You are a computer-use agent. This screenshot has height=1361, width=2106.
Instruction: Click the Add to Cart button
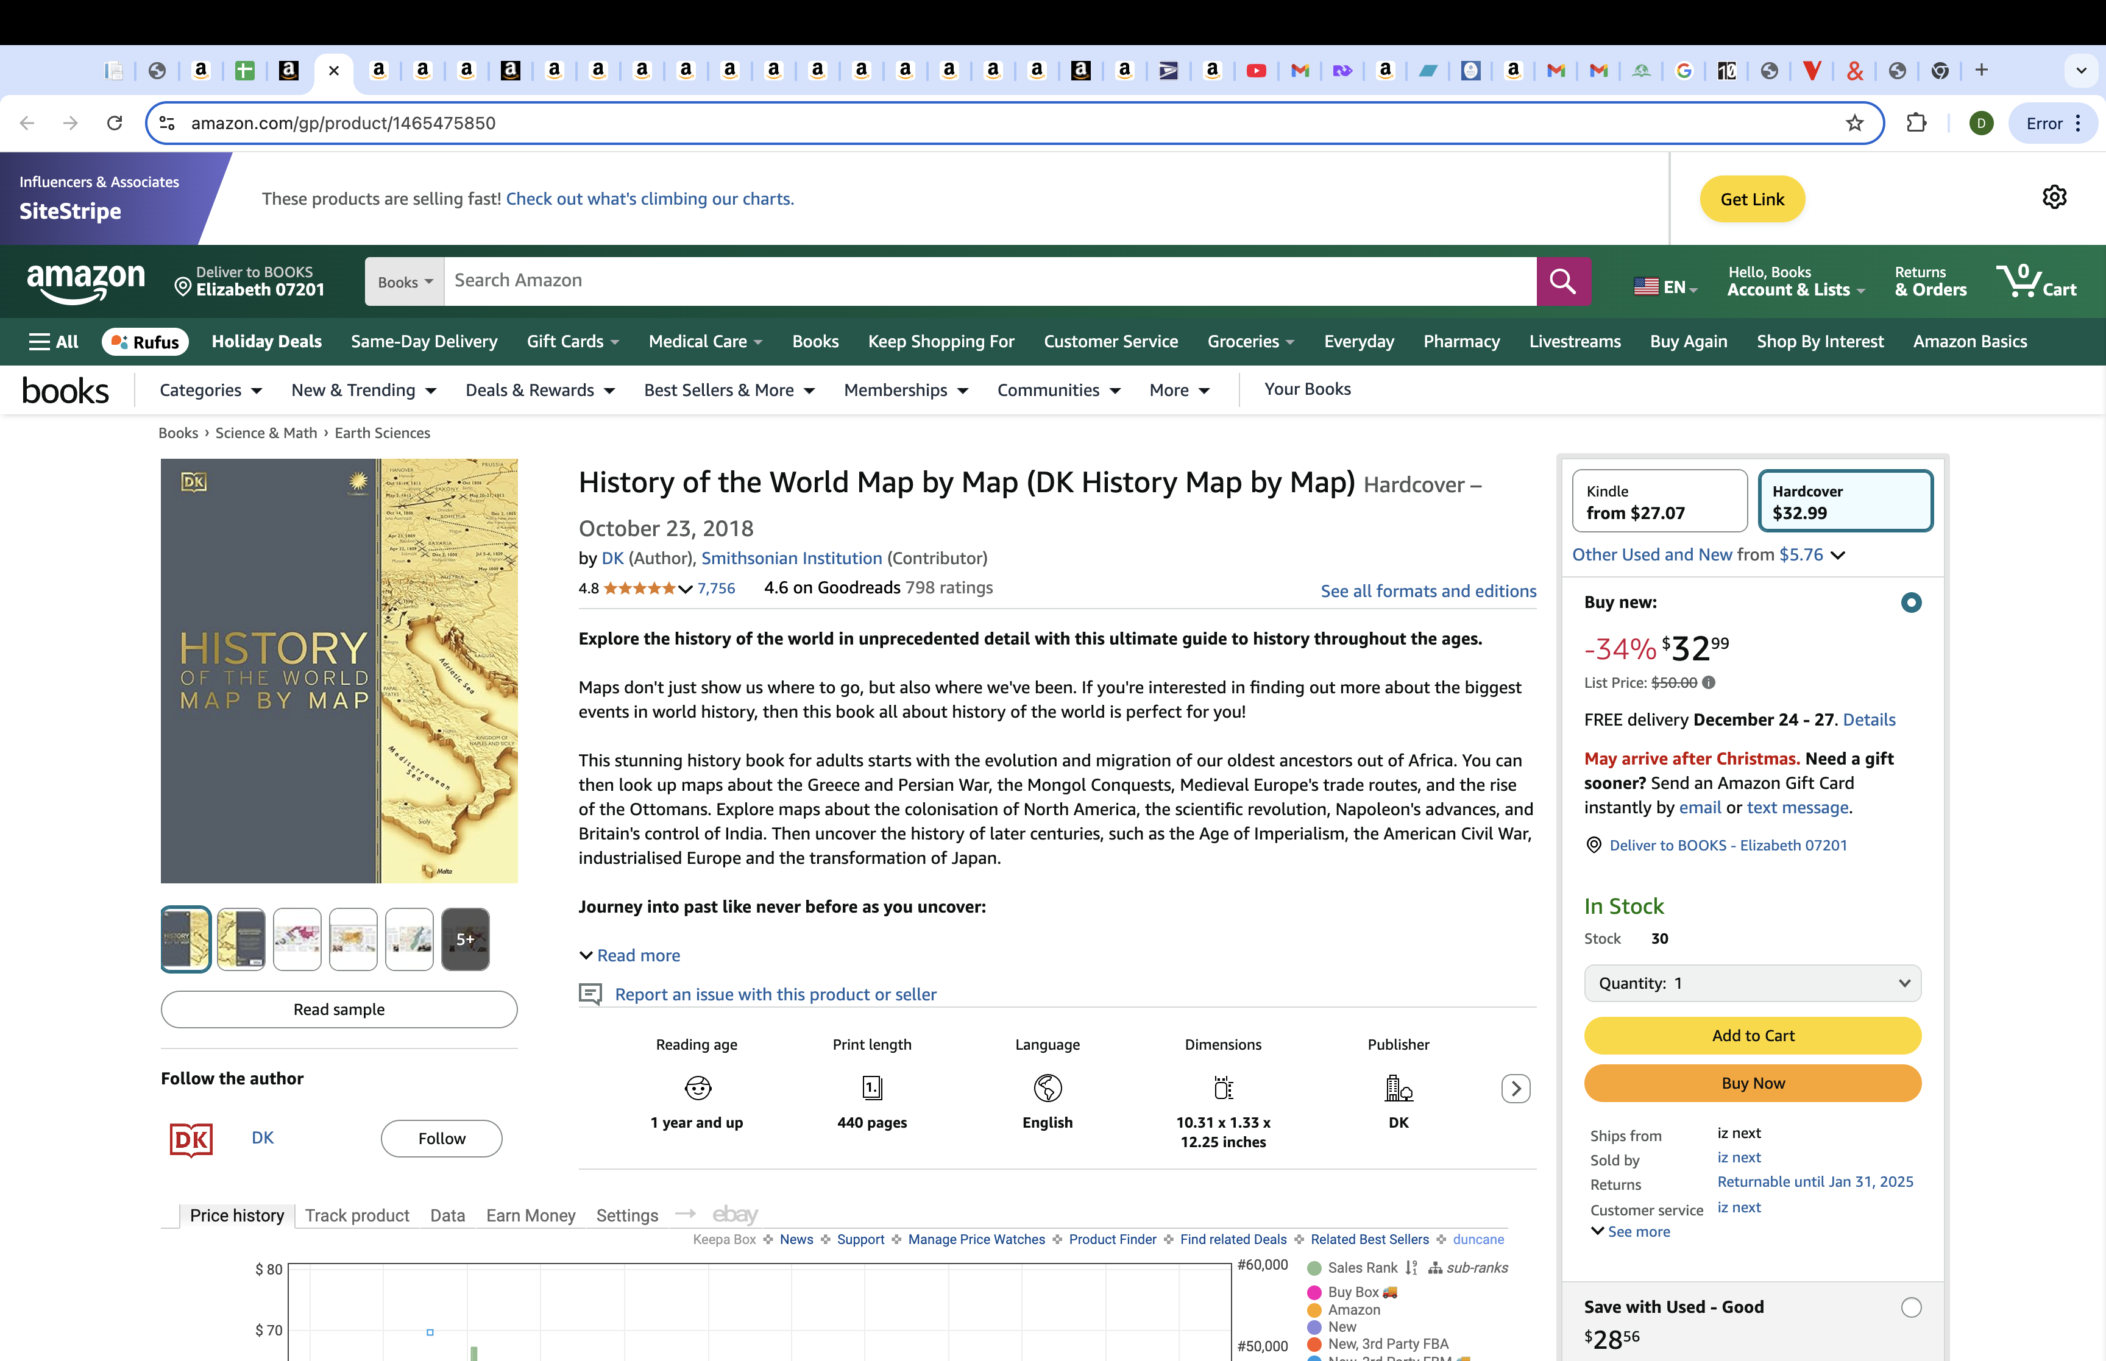(x=1753, y=1035)
